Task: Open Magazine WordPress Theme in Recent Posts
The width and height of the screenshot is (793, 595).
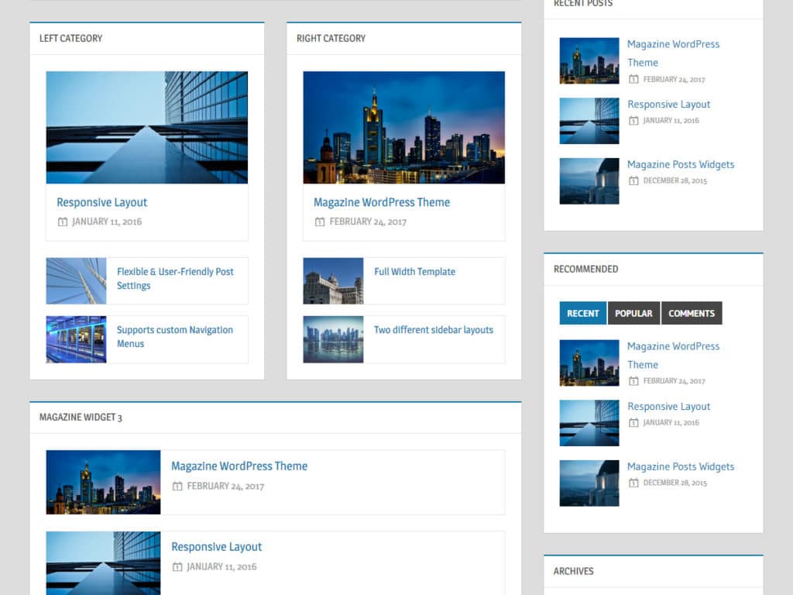Action: (673, 53)
